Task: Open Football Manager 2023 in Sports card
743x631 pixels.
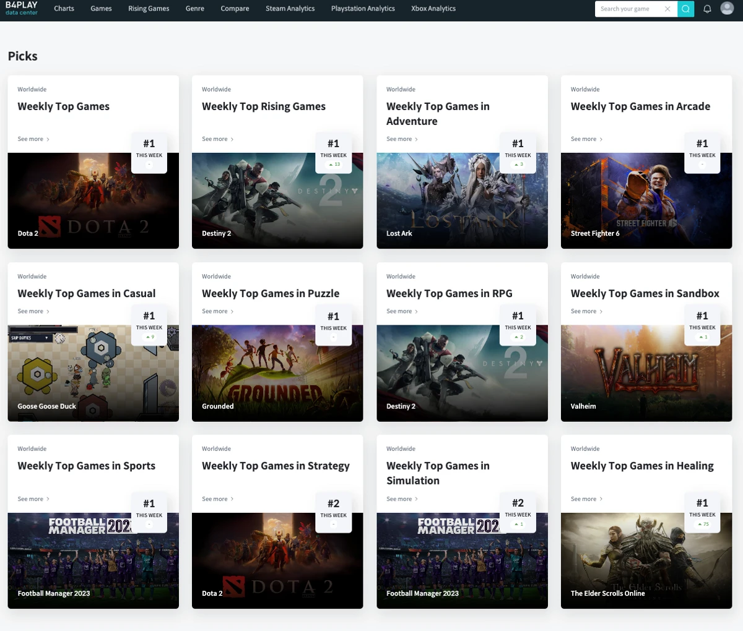Action: (x=93, y=560)
